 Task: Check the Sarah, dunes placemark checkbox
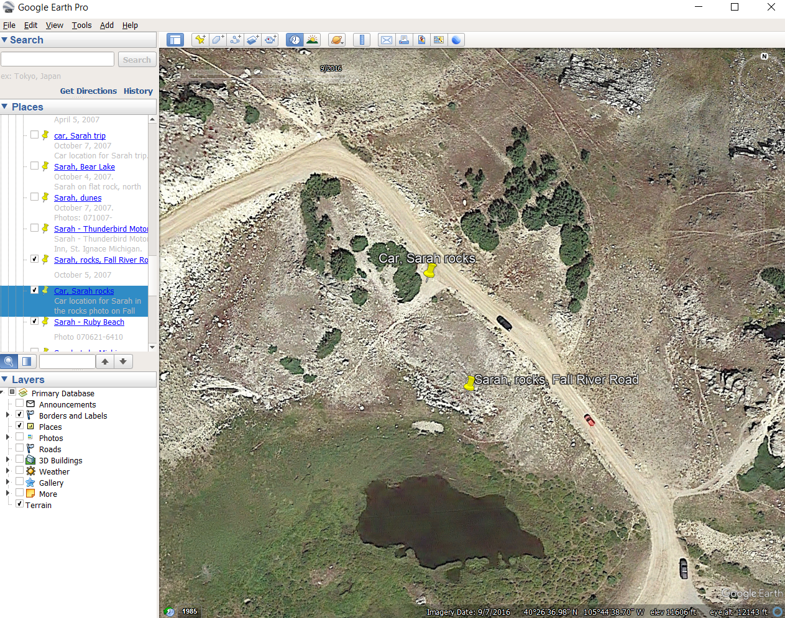point(35,197)
